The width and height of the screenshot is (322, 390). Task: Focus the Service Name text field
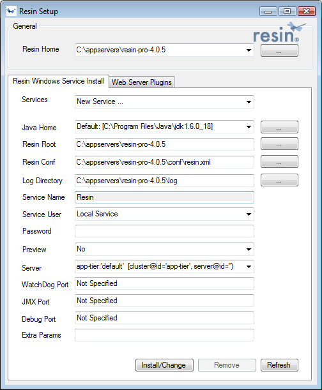point(164,197)
